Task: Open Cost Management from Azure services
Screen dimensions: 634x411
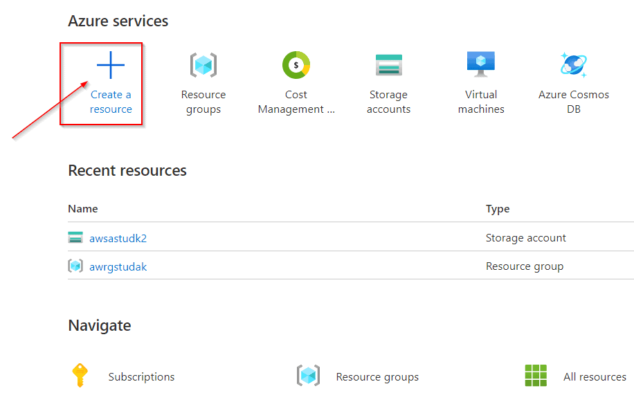Action: point(296,64)
